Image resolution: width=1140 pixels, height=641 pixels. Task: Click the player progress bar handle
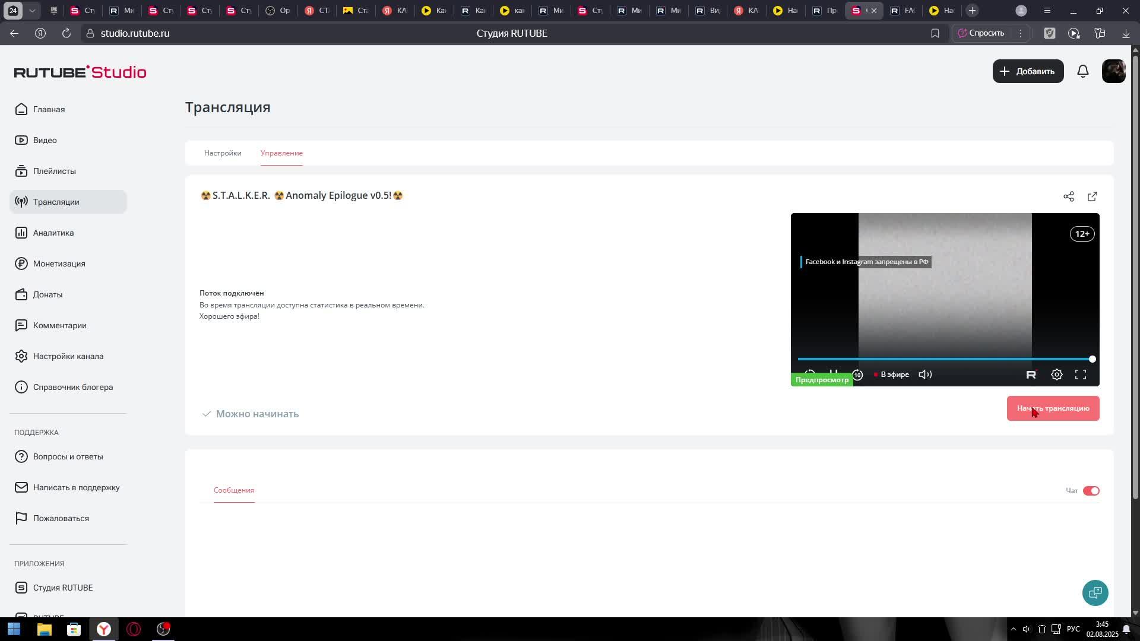[x=1092, y=359]
